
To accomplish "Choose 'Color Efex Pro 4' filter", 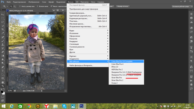I will coord(117,64).
